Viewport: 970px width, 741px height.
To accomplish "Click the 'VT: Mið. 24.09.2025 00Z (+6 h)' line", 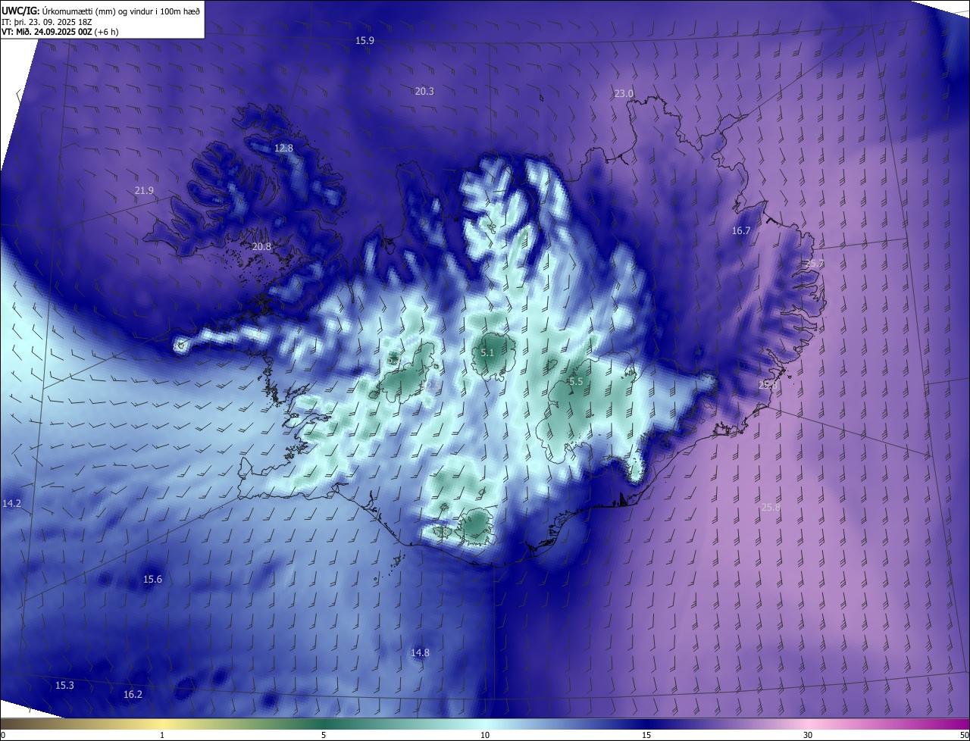I will point(61,32).
